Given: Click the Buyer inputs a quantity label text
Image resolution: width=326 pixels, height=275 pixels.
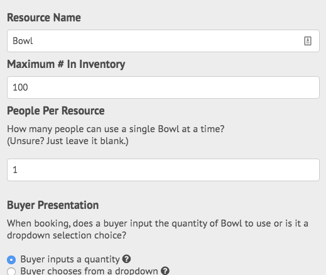Looking at the screenshot, I should [70, 259].
